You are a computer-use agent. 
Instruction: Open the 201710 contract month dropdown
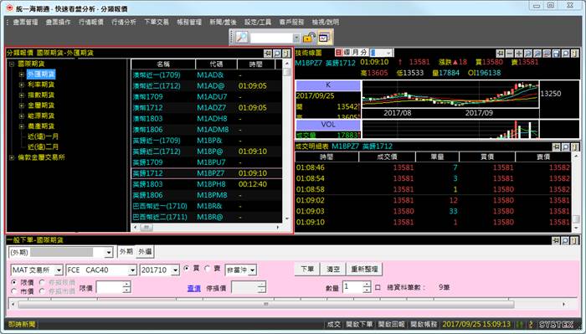(x=176, y=270)
